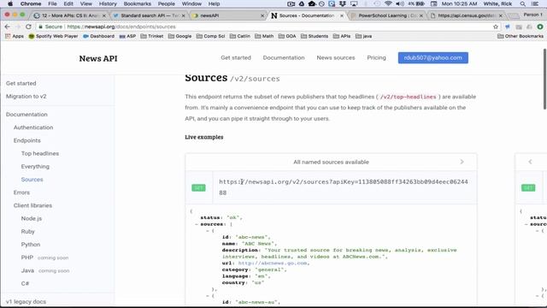Open the Bookmarks menu
Viewport: 547px width, 308px height.
(137, 3)
